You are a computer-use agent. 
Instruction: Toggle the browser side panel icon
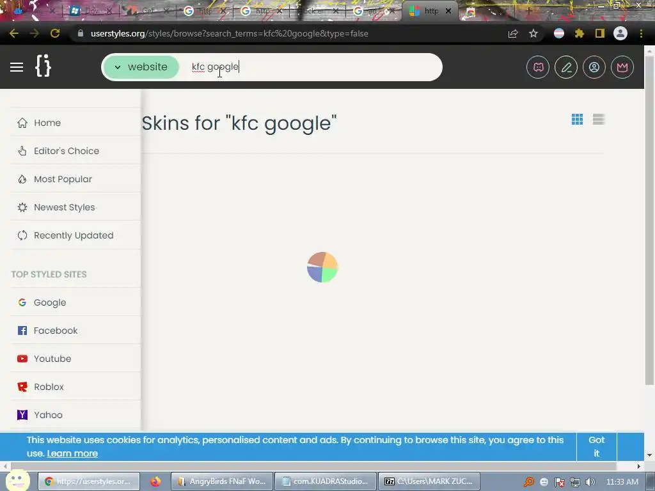pyautogui.click(x=600, y=33)
